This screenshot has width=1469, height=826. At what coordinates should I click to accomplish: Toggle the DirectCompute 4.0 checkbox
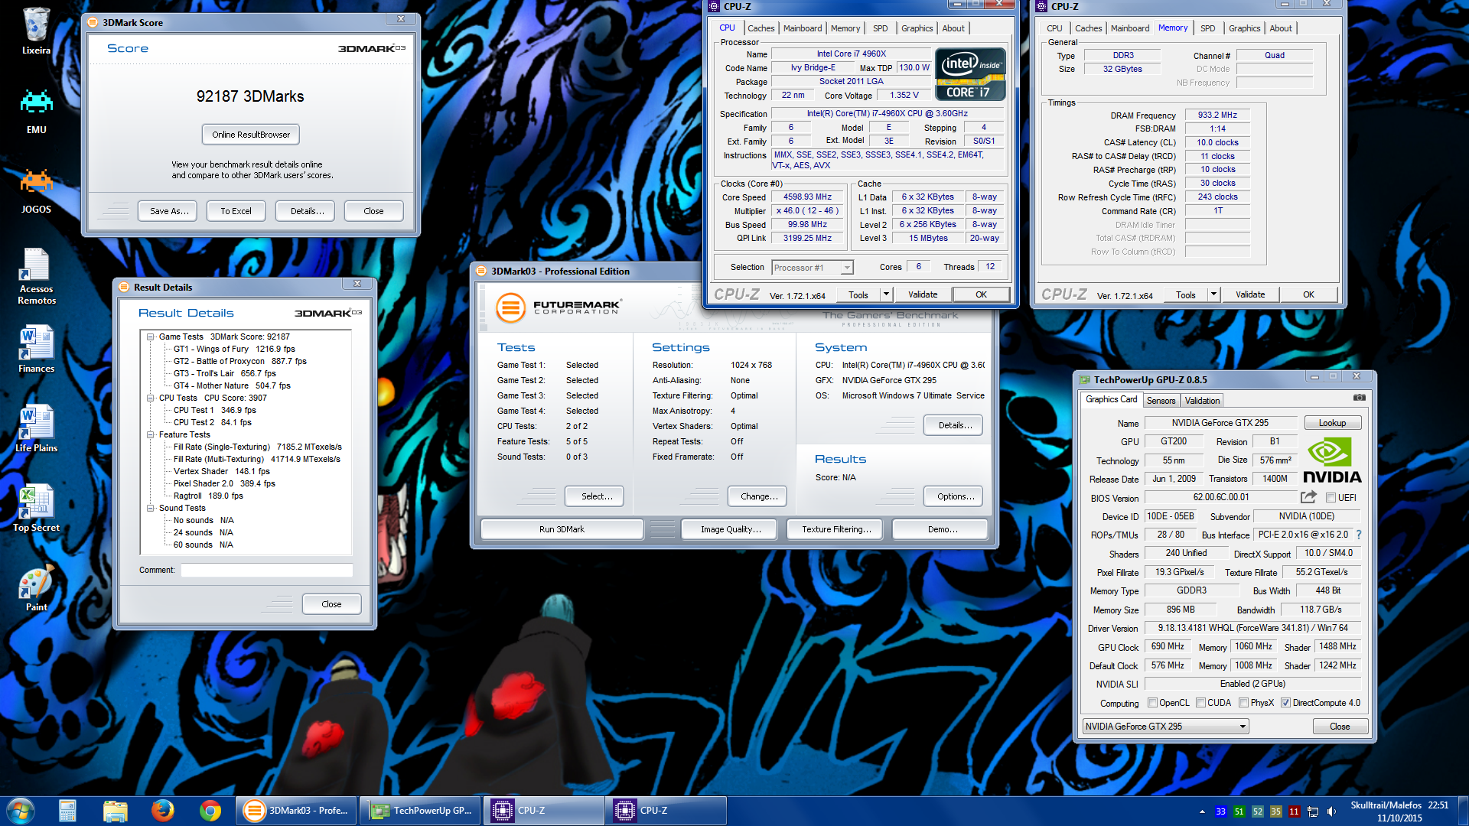(x=1285, y=703)
